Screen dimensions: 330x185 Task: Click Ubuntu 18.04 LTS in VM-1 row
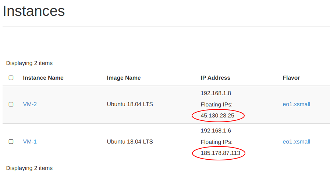(x=130, y=142)
